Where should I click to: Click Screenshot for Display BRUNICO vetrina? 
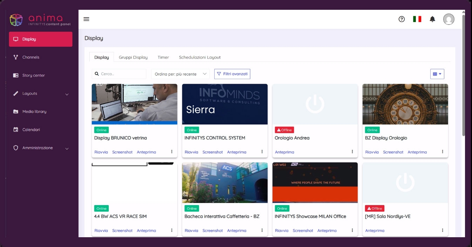pyautogui.click(x=122, y=152)
